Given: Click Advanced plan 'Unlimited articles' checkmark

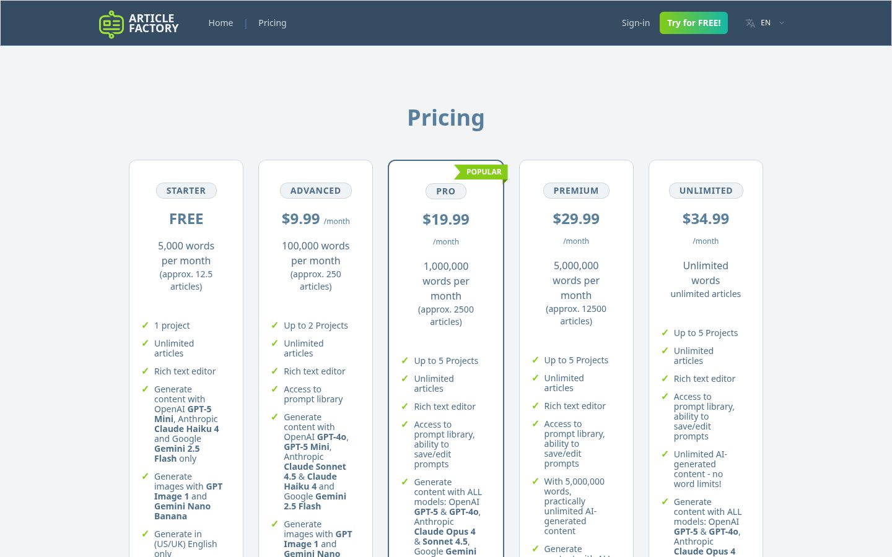Looking at the screenshot, I should tap(274, 343).
